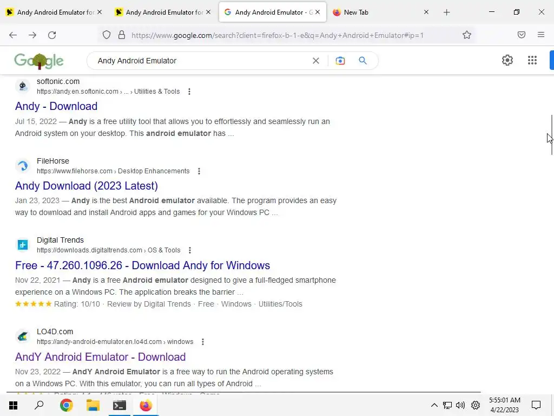The width and height of the screenshot is (554, 416).
Task: Click the page vertical scrollbar thumb
Action: coord(551,135)
